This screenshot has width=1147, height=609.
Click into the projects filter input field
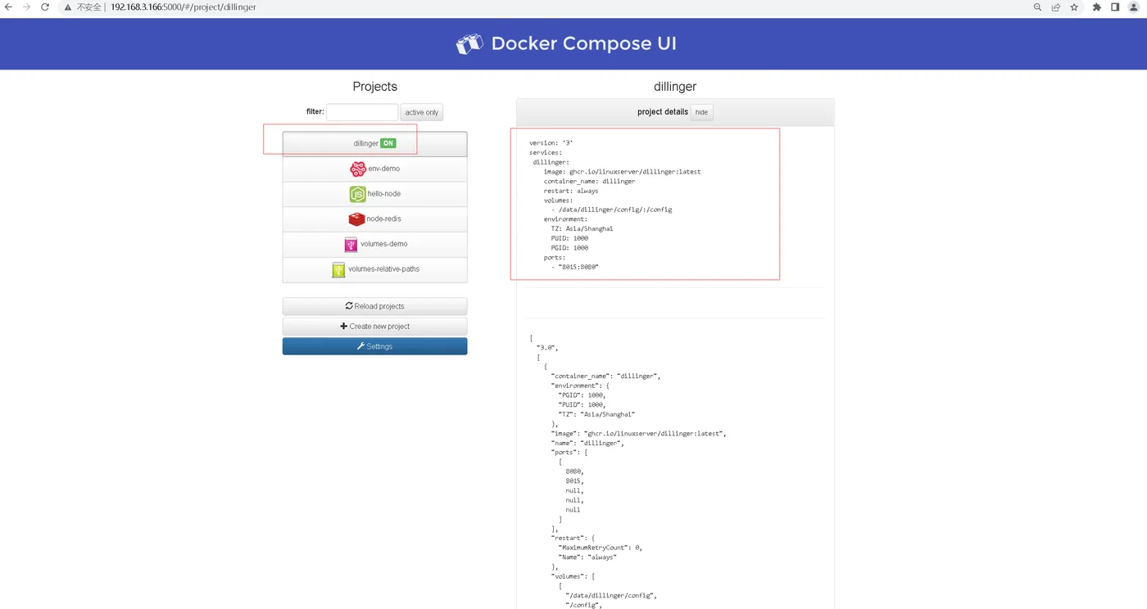click(362, 112)
